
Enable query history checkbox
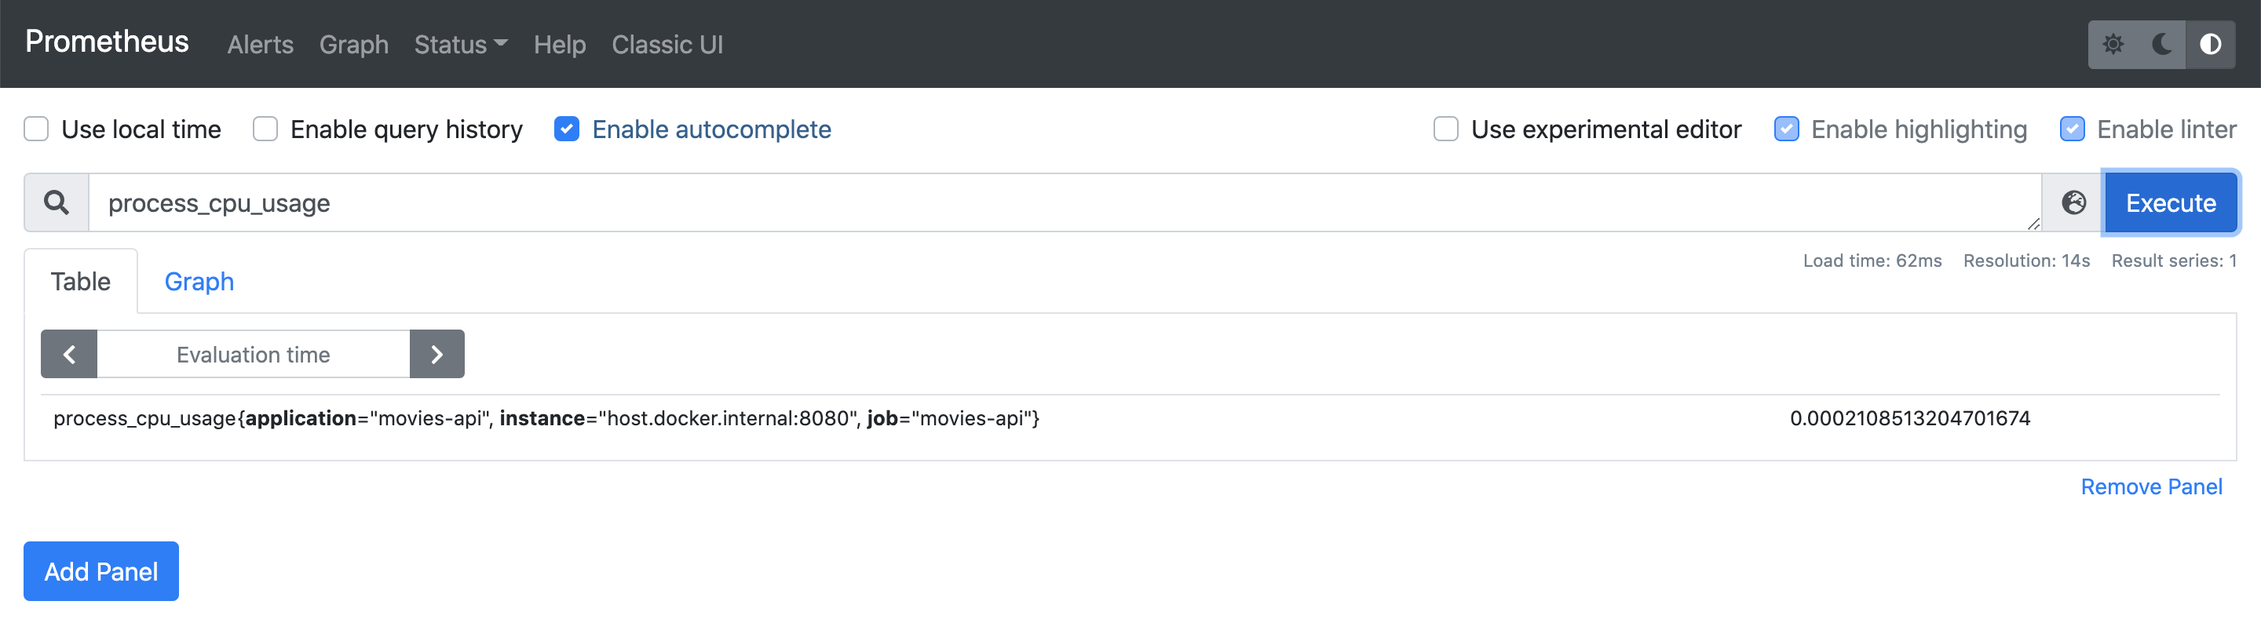(x=265, y=129)
